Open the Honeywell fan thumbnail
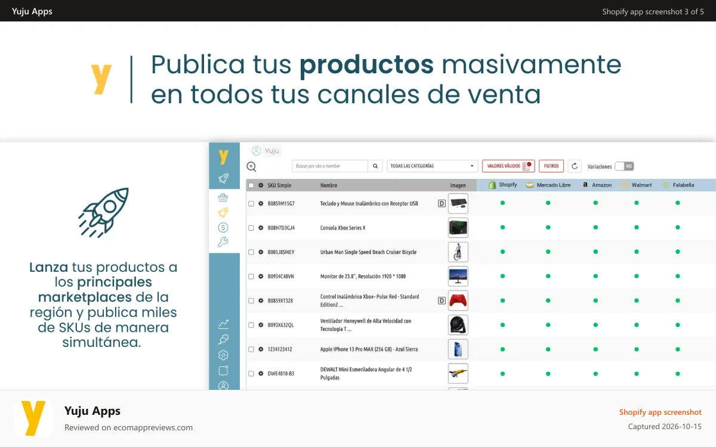 click(458, 325)
